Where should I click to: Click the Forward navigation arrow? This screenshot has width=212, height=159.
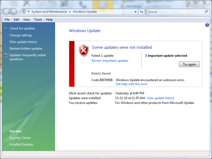point(14,12)
